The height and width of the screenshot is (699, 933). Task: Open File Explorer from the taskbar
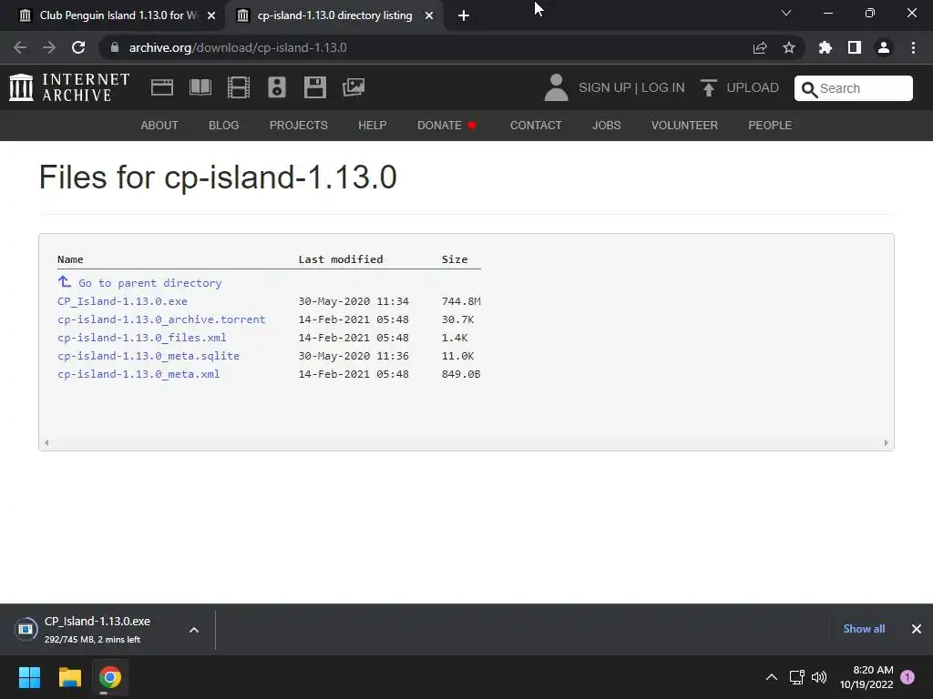pyautogui.click(x=69, y=677)
